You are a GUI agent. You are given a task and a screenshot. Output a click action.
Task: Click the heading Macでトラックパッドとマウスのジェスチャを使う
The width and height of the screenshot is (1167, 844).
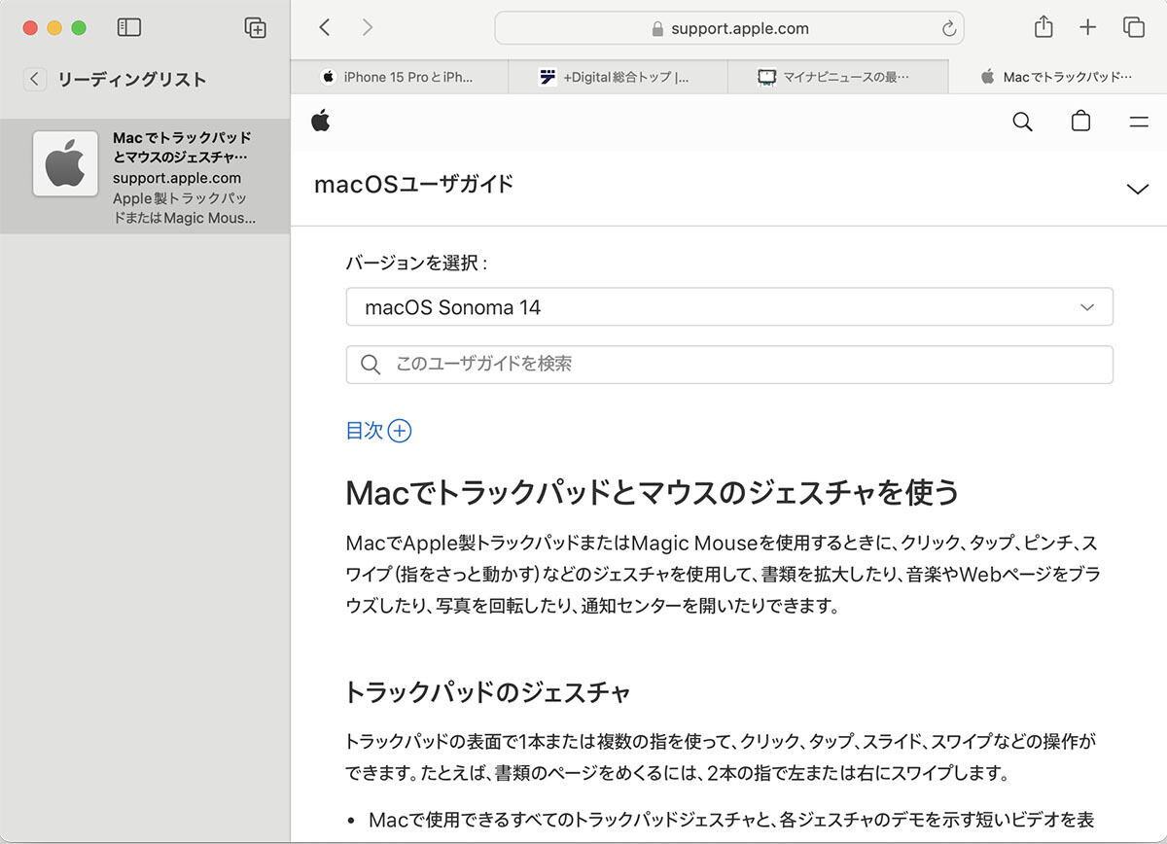652,493
